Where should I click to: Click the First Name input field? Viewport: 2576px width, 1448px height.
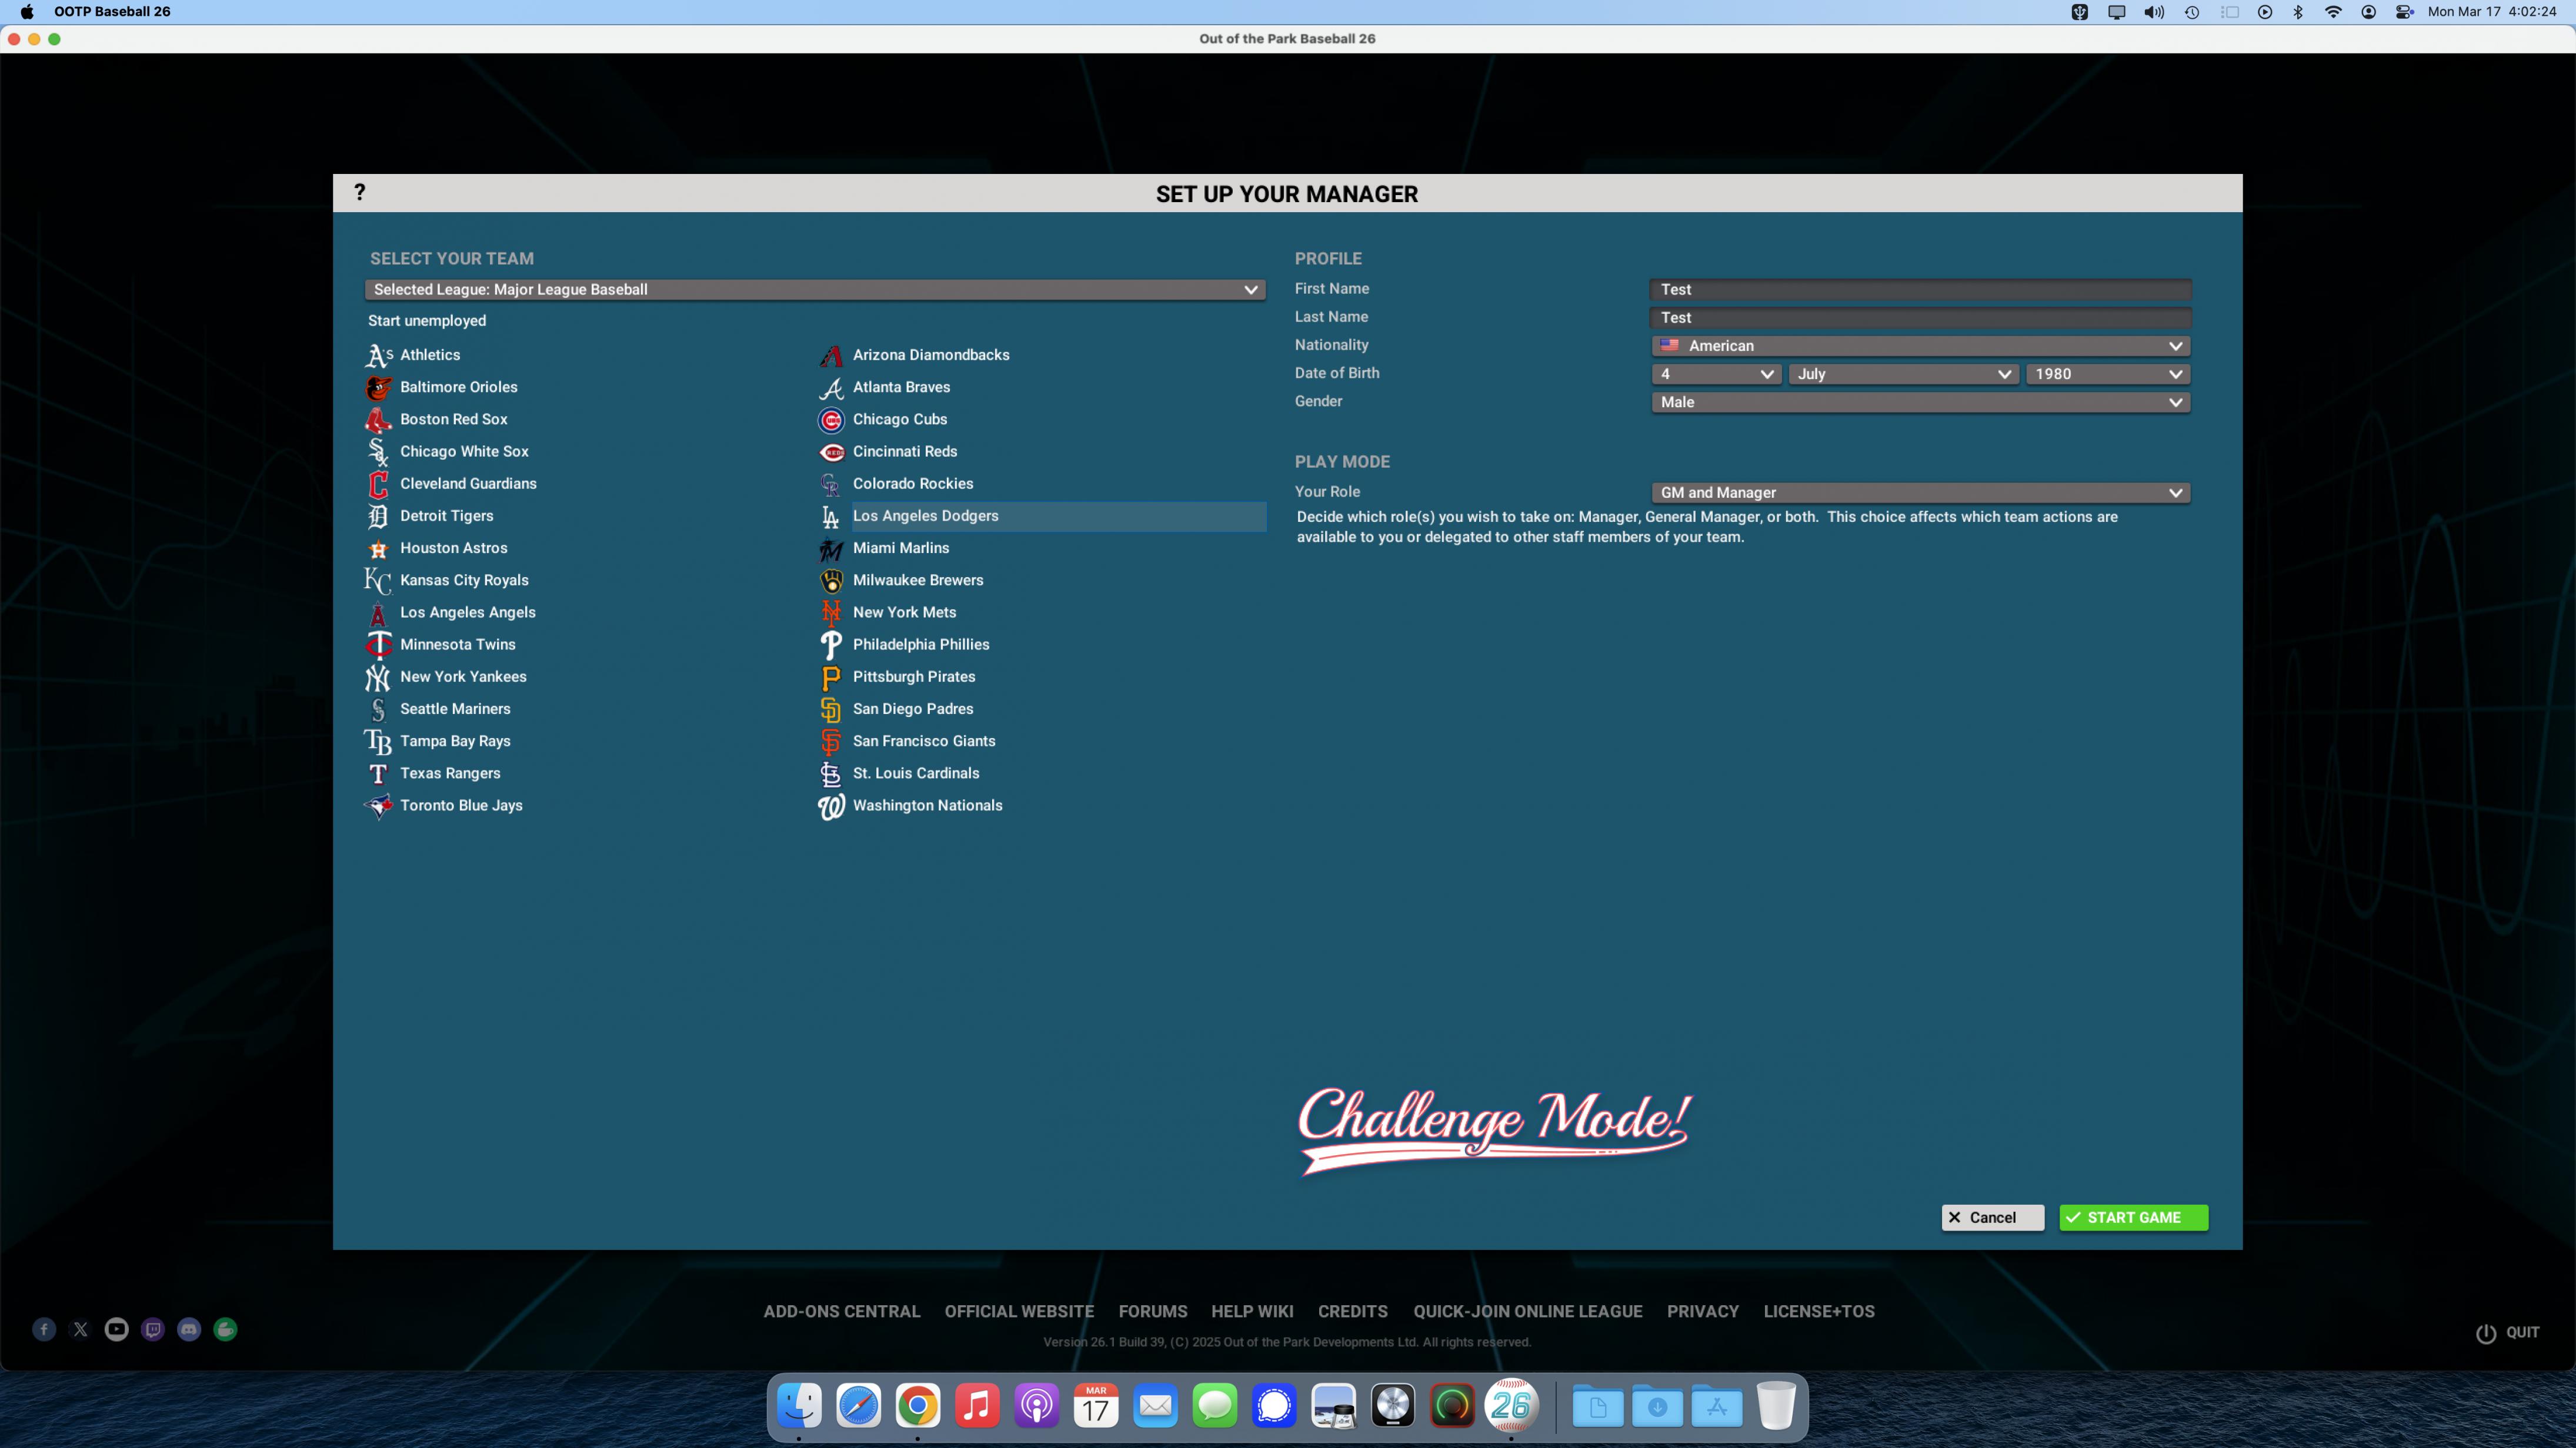[1920, 290]
